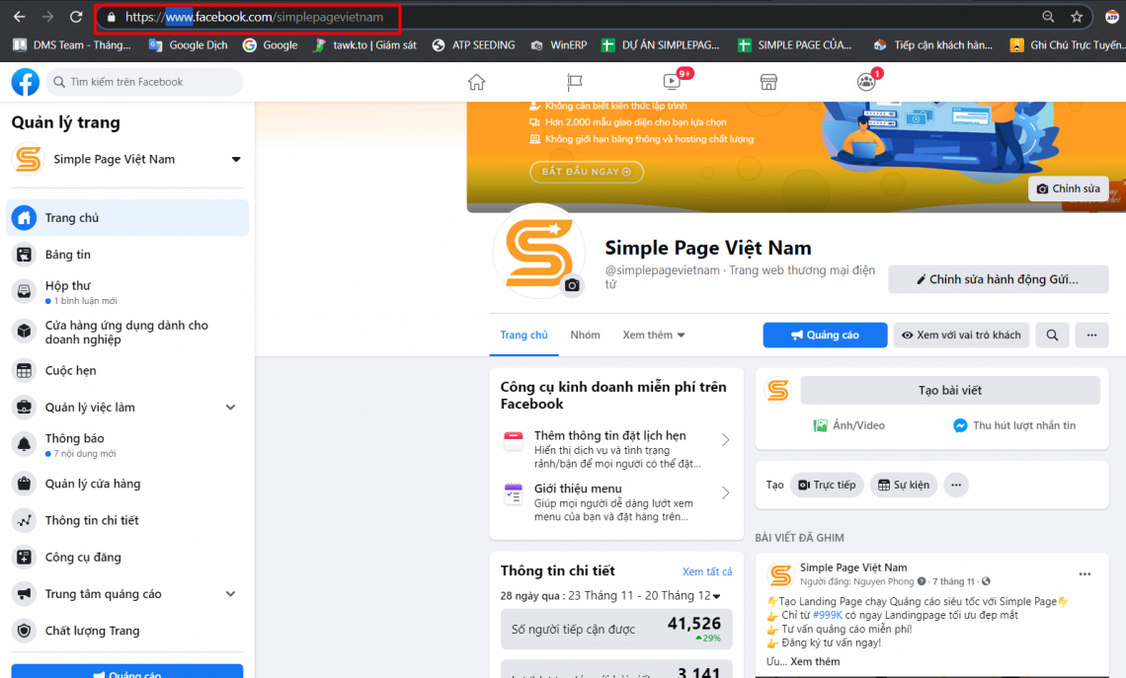Start a Trực tiếp live video

[x=828, y=485]
